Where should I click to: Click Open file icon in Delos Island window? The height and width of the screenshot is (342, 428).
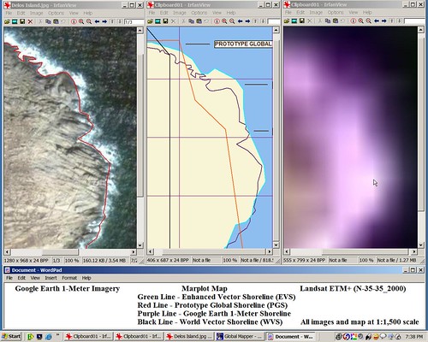click(x=7, y=21)
